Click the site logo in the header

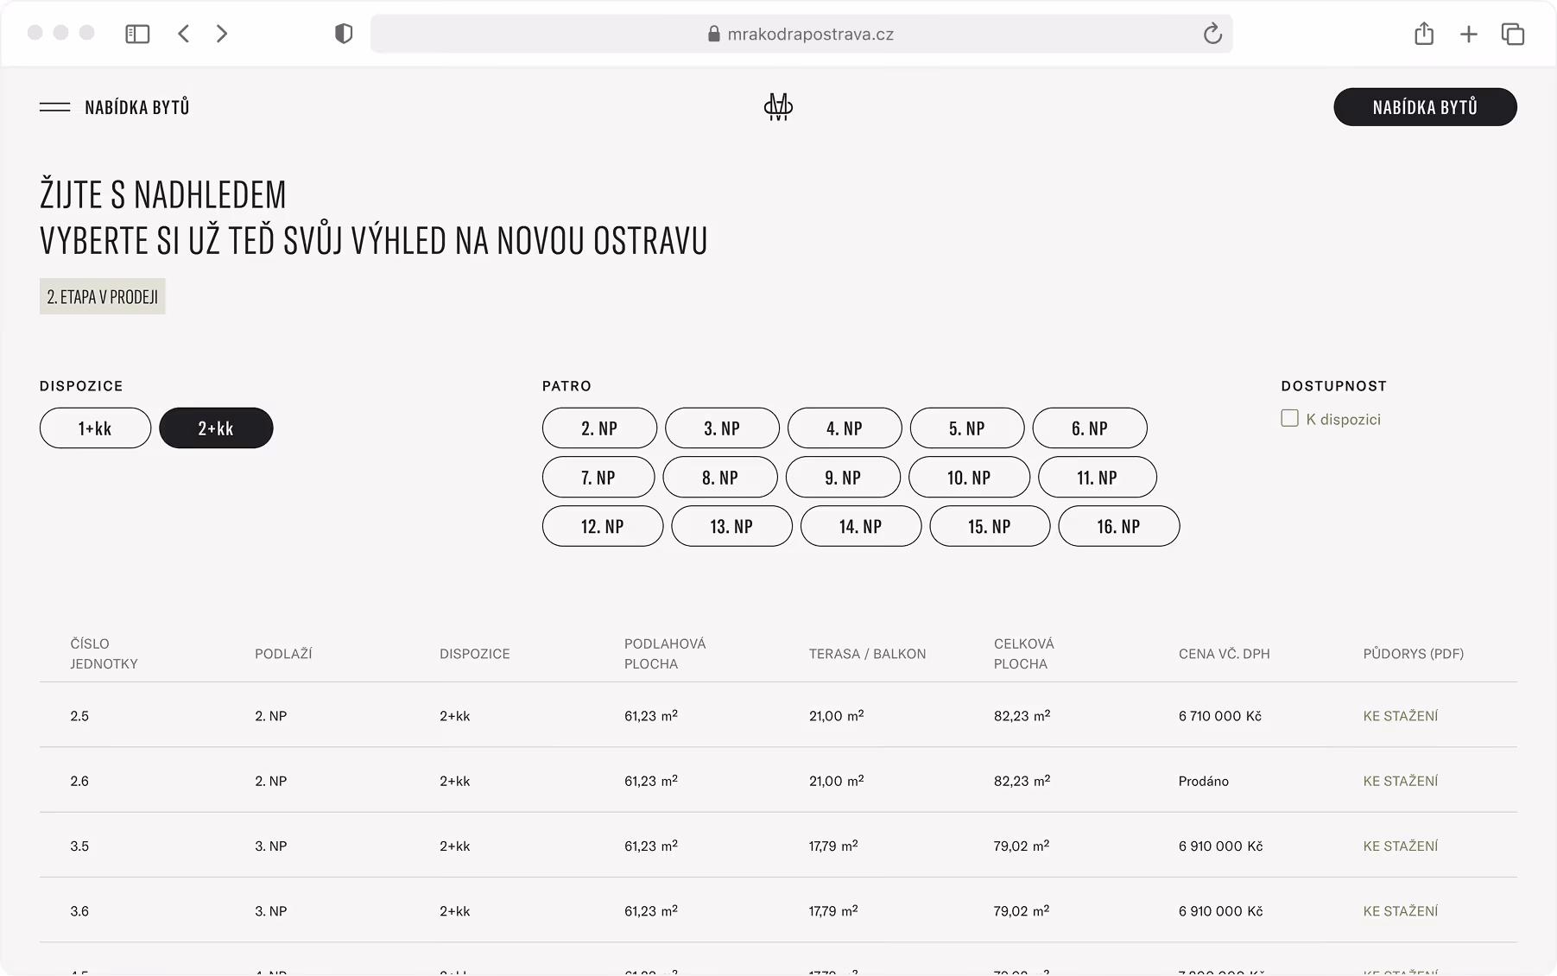(778, 107)
